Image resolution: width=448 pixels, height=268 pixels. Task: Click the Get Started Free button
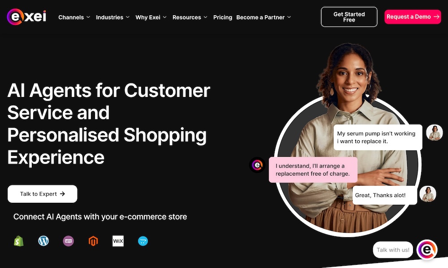point(349,17)
